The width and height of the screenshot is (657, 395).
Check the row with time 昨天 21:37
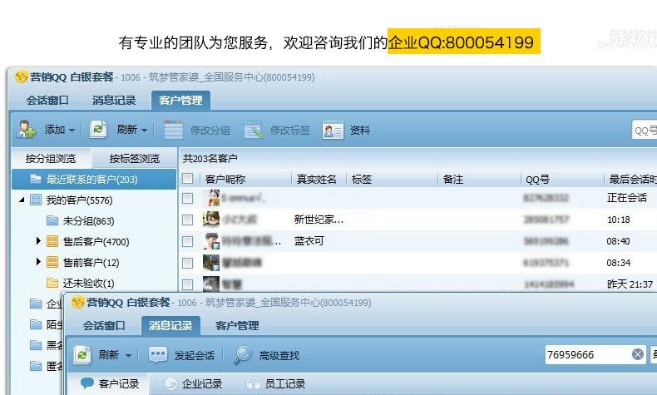[x=188, y=285]
